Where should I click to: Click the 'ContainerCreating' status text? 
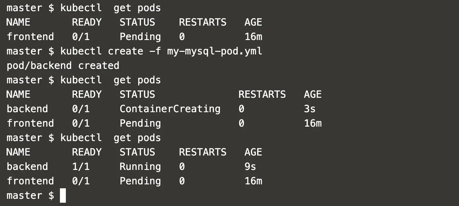pos(170,109)
